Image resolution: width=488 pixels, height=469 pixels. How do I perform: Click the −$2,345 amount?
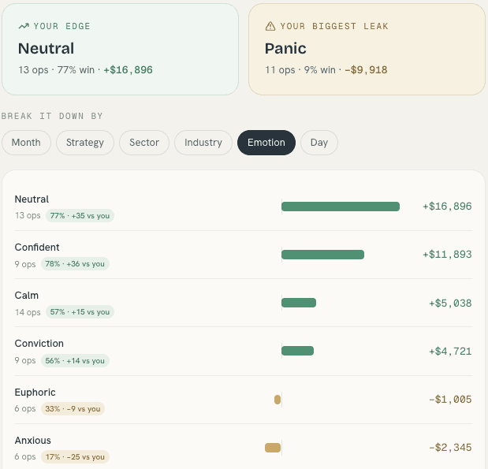point(450,448)
